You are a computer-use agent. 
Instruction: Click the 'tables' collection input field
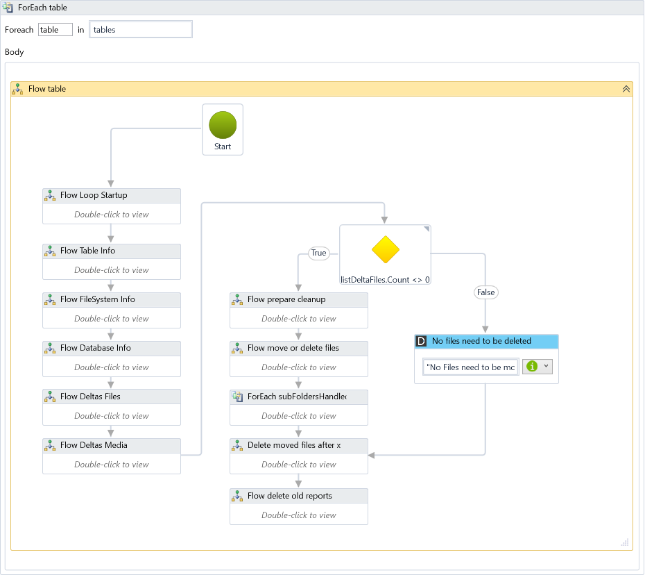tap(141, 30)
